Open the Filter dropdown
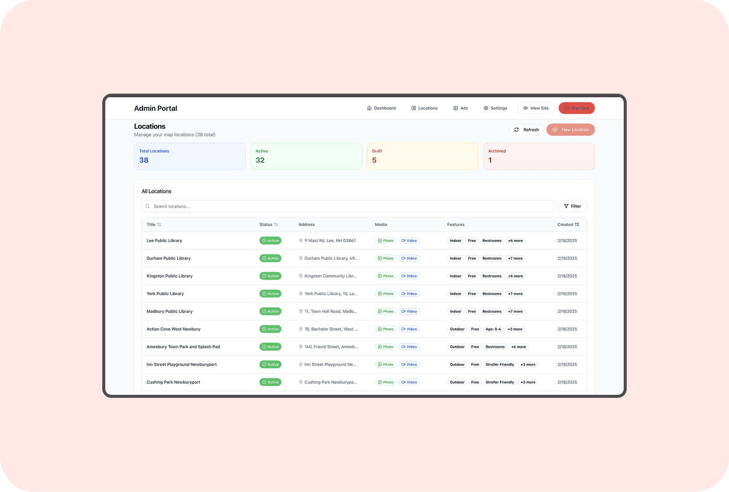The image size is (729, 492). pyautogui.click(x=572, y=207)
